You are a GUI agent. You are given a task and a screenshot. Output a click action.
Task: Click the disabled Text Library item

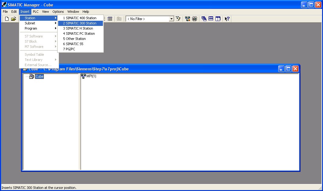pyautogui.click(x=38, y=59)
